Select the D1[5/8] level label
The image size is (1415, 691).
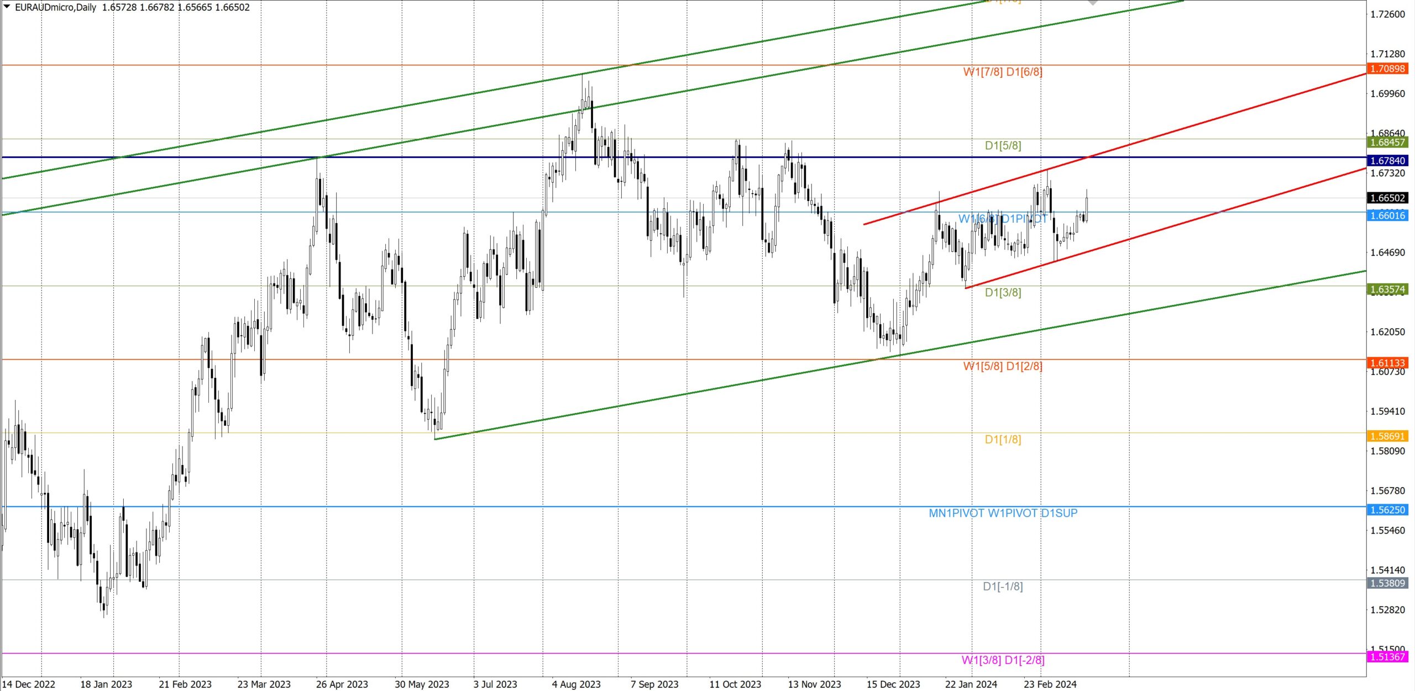pos(1003,146)
